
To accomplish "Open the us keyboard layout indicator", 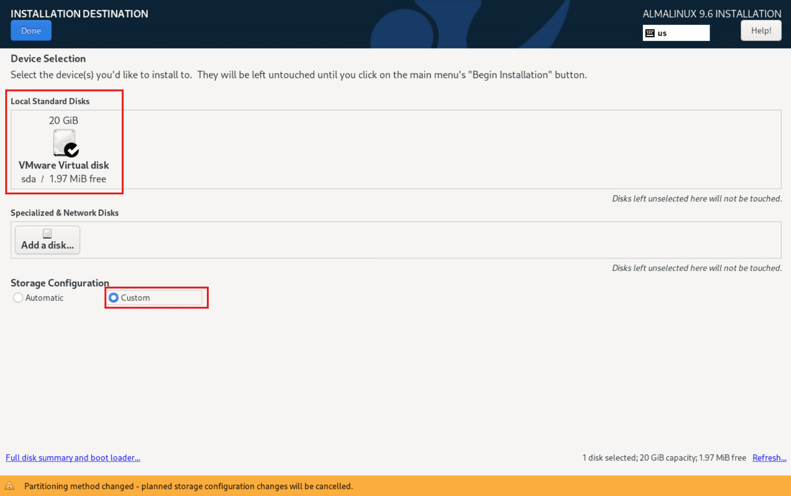I will pyautogui.click(x=676, y=33).
